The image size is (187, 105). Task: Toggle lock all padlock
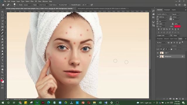click(172, 49)
